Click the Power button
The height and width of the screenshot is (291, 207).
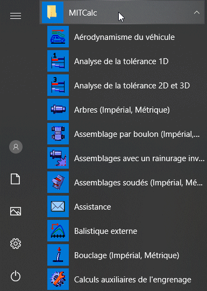pos(16,276)
